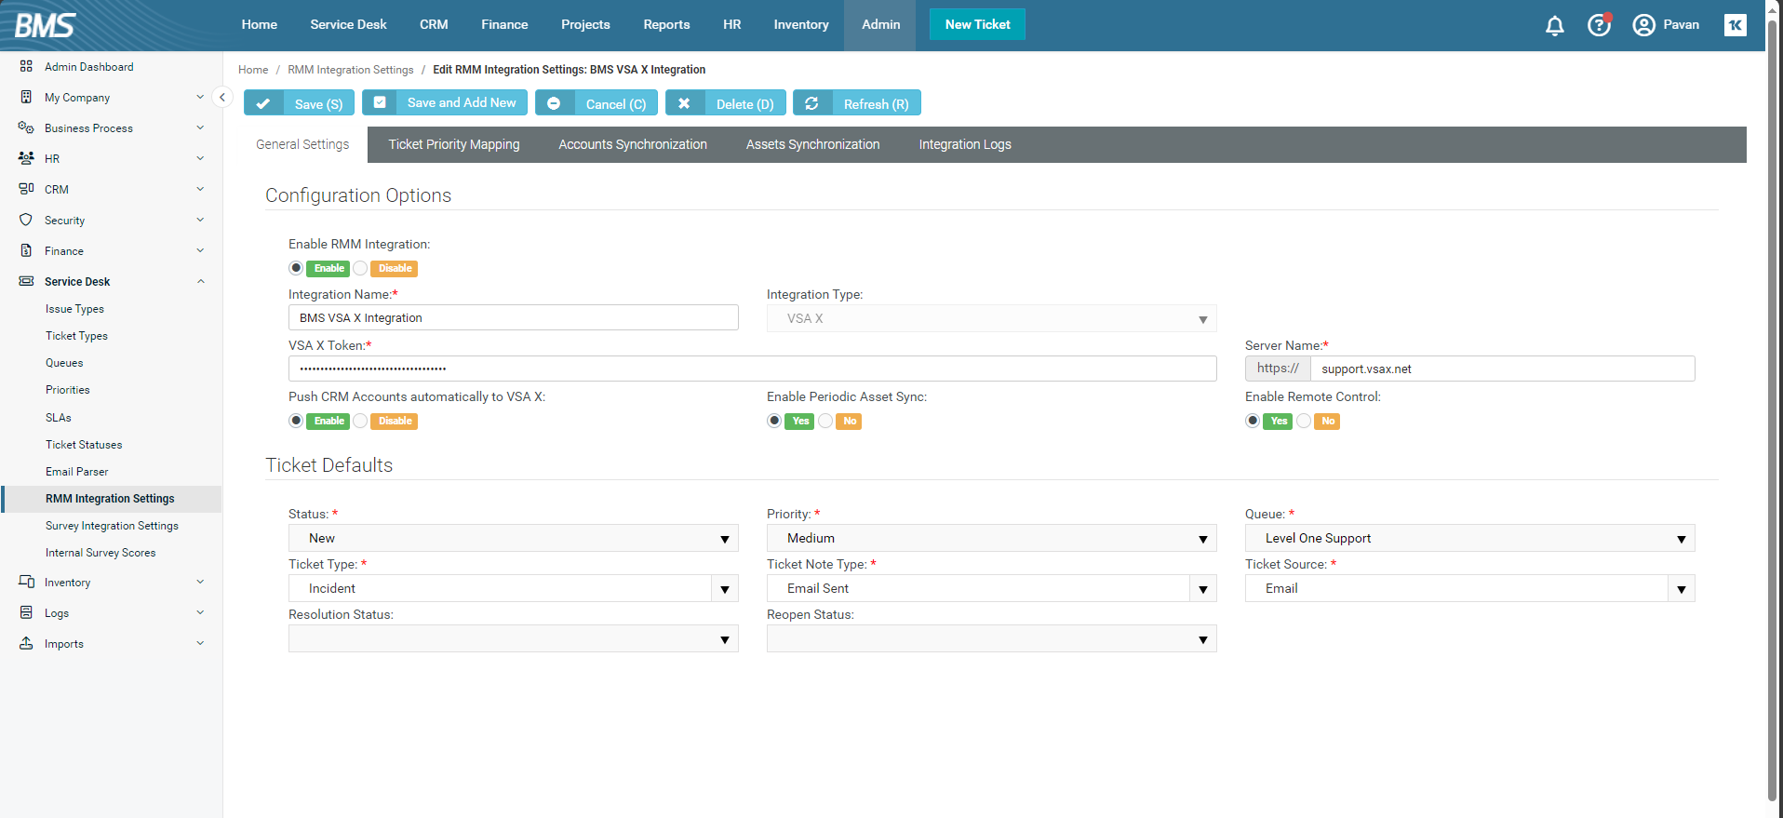
Task: Click the New Ticket button
Action: point(977,24)
